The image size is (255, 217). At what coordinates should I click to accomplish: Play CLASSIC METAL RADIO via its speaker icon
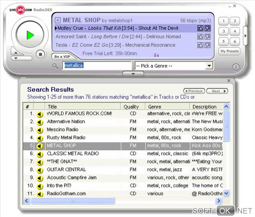(40, 154)
